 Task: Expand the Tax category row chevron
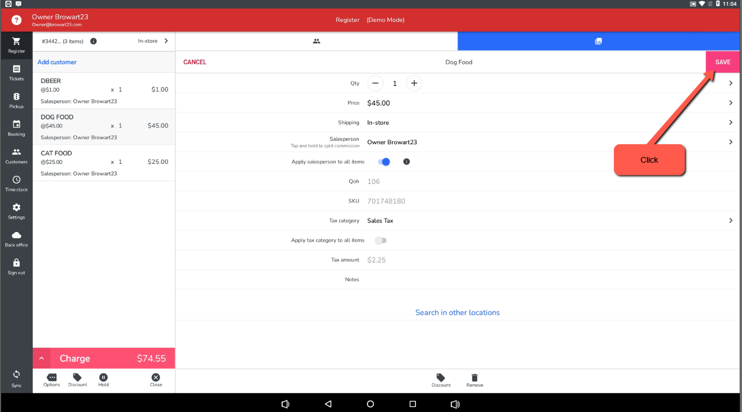730,221
